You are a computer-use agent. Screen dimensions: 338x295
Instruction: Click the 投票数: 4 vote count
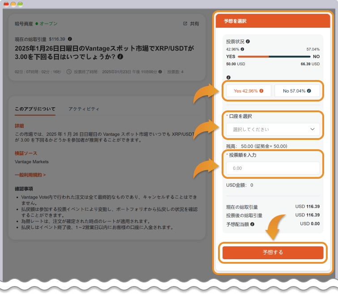pos(175,72)
